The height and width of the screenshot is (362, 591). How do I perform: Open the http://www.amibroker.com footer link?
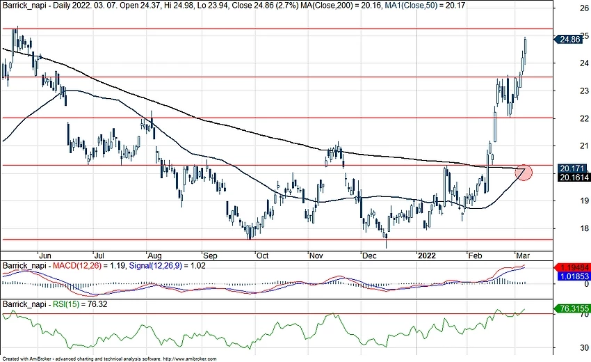click(x=190, y=359)
